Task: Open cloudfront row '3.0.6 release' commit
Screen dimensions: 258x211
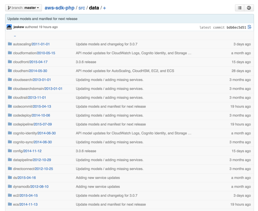Action: [86, 62]
